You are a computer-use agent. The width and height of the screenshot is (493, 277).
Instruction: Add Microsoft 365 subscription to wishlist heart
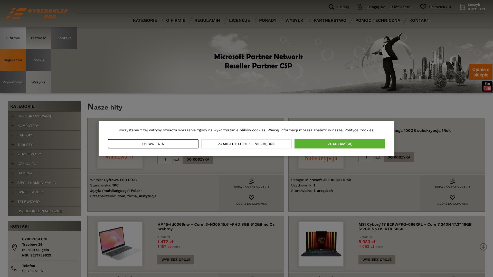[452, 197]
